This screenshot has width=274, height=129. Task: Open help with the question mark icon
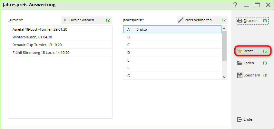point(235,5)
